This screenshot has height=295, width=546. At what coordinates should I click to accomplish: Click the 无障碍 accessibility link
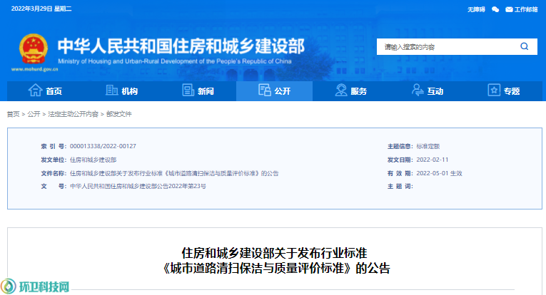[x=476, y=9]
